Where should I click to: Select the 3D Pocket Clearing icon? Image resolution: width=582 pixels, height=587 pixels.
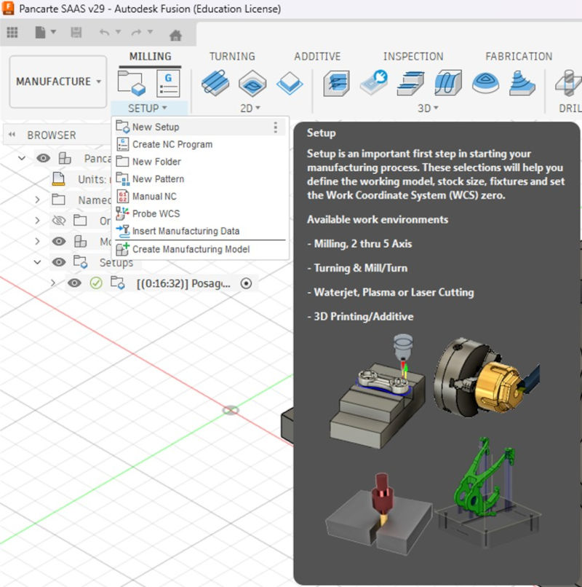point(374,83)
